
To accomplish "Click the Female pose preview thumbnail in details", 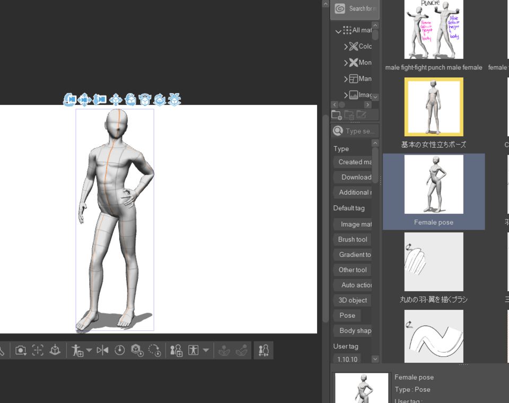I will (x=361, y=388).
